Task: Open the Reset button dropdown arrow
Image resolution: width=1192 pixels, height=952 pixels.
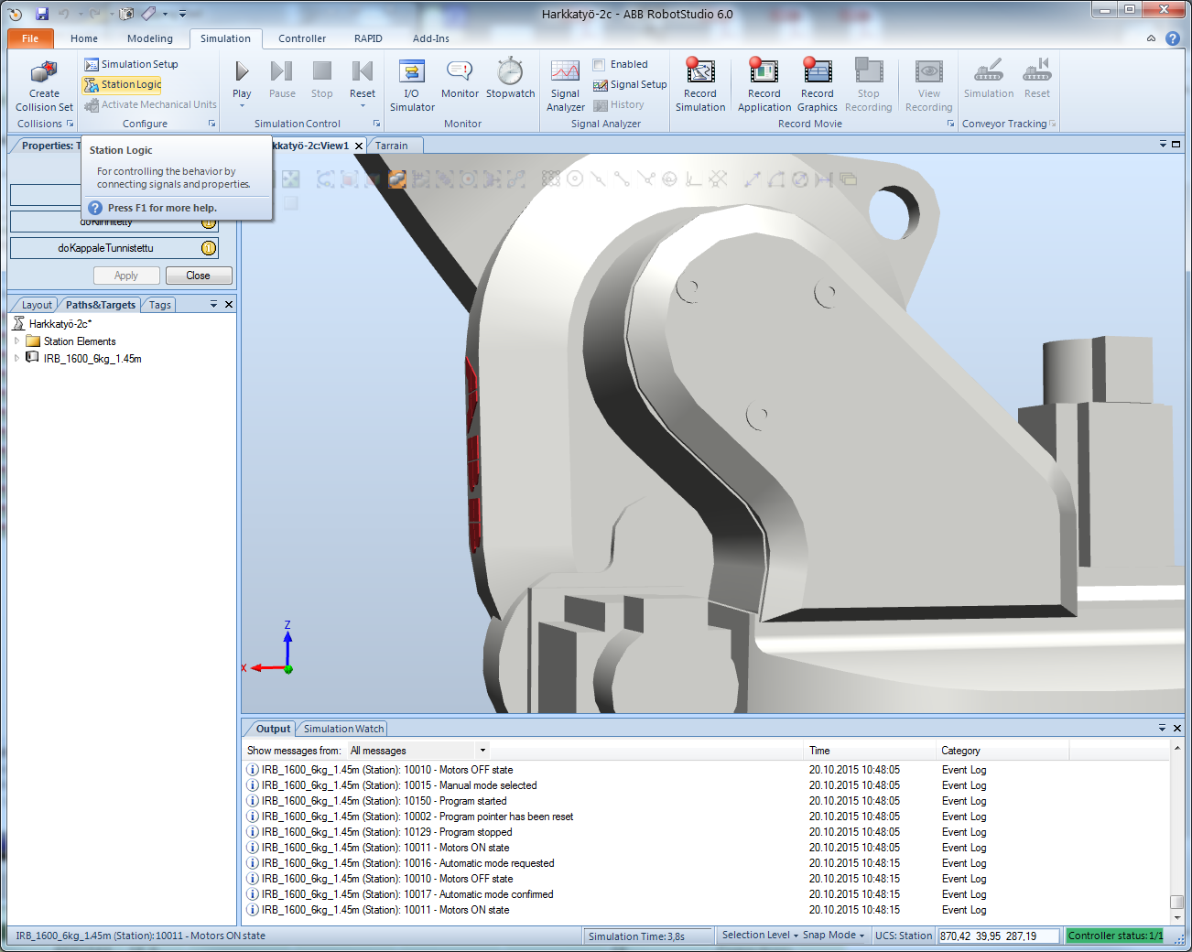Action: (363, 105)
